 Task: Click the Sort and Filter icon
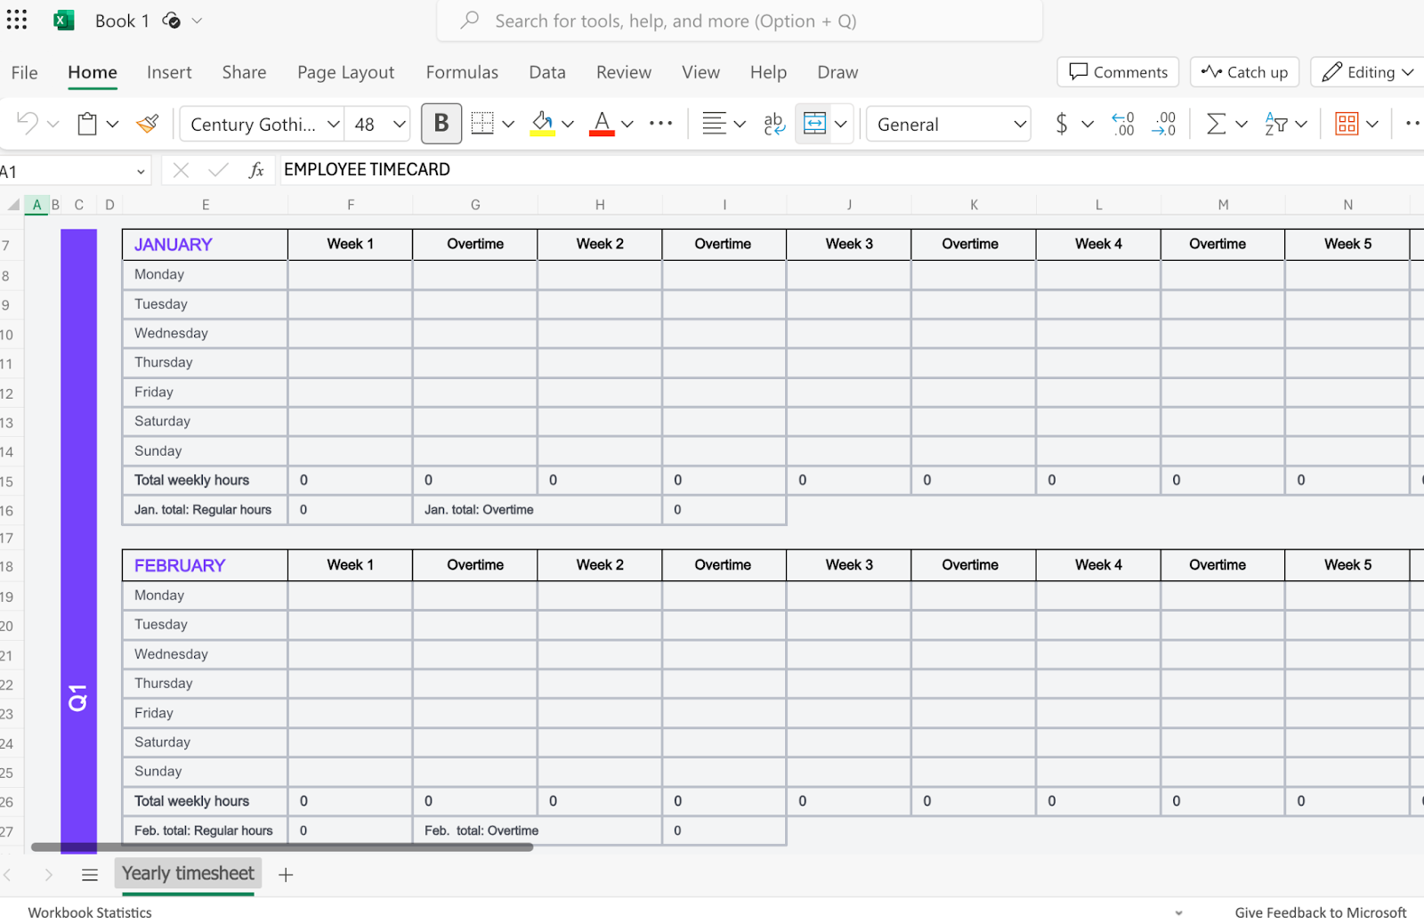pyautogui.click(x=1276, y=124)
